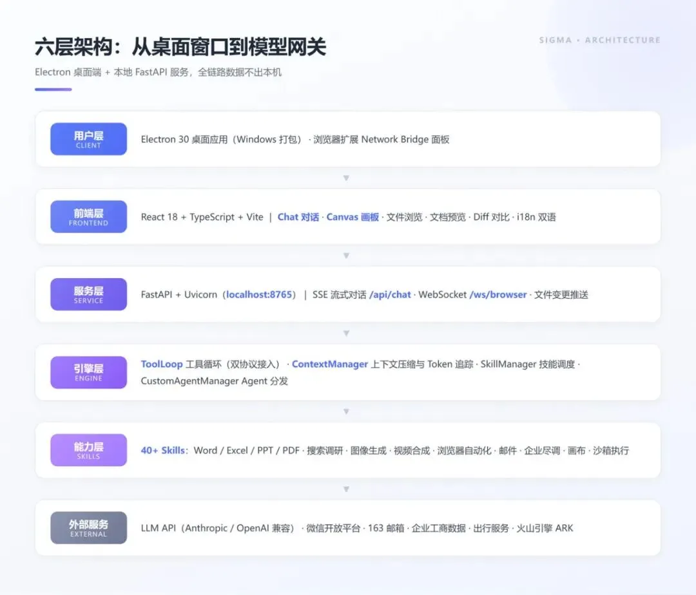Click the text LLM API (Anthropic / OpenAI 兼容)

218,528
